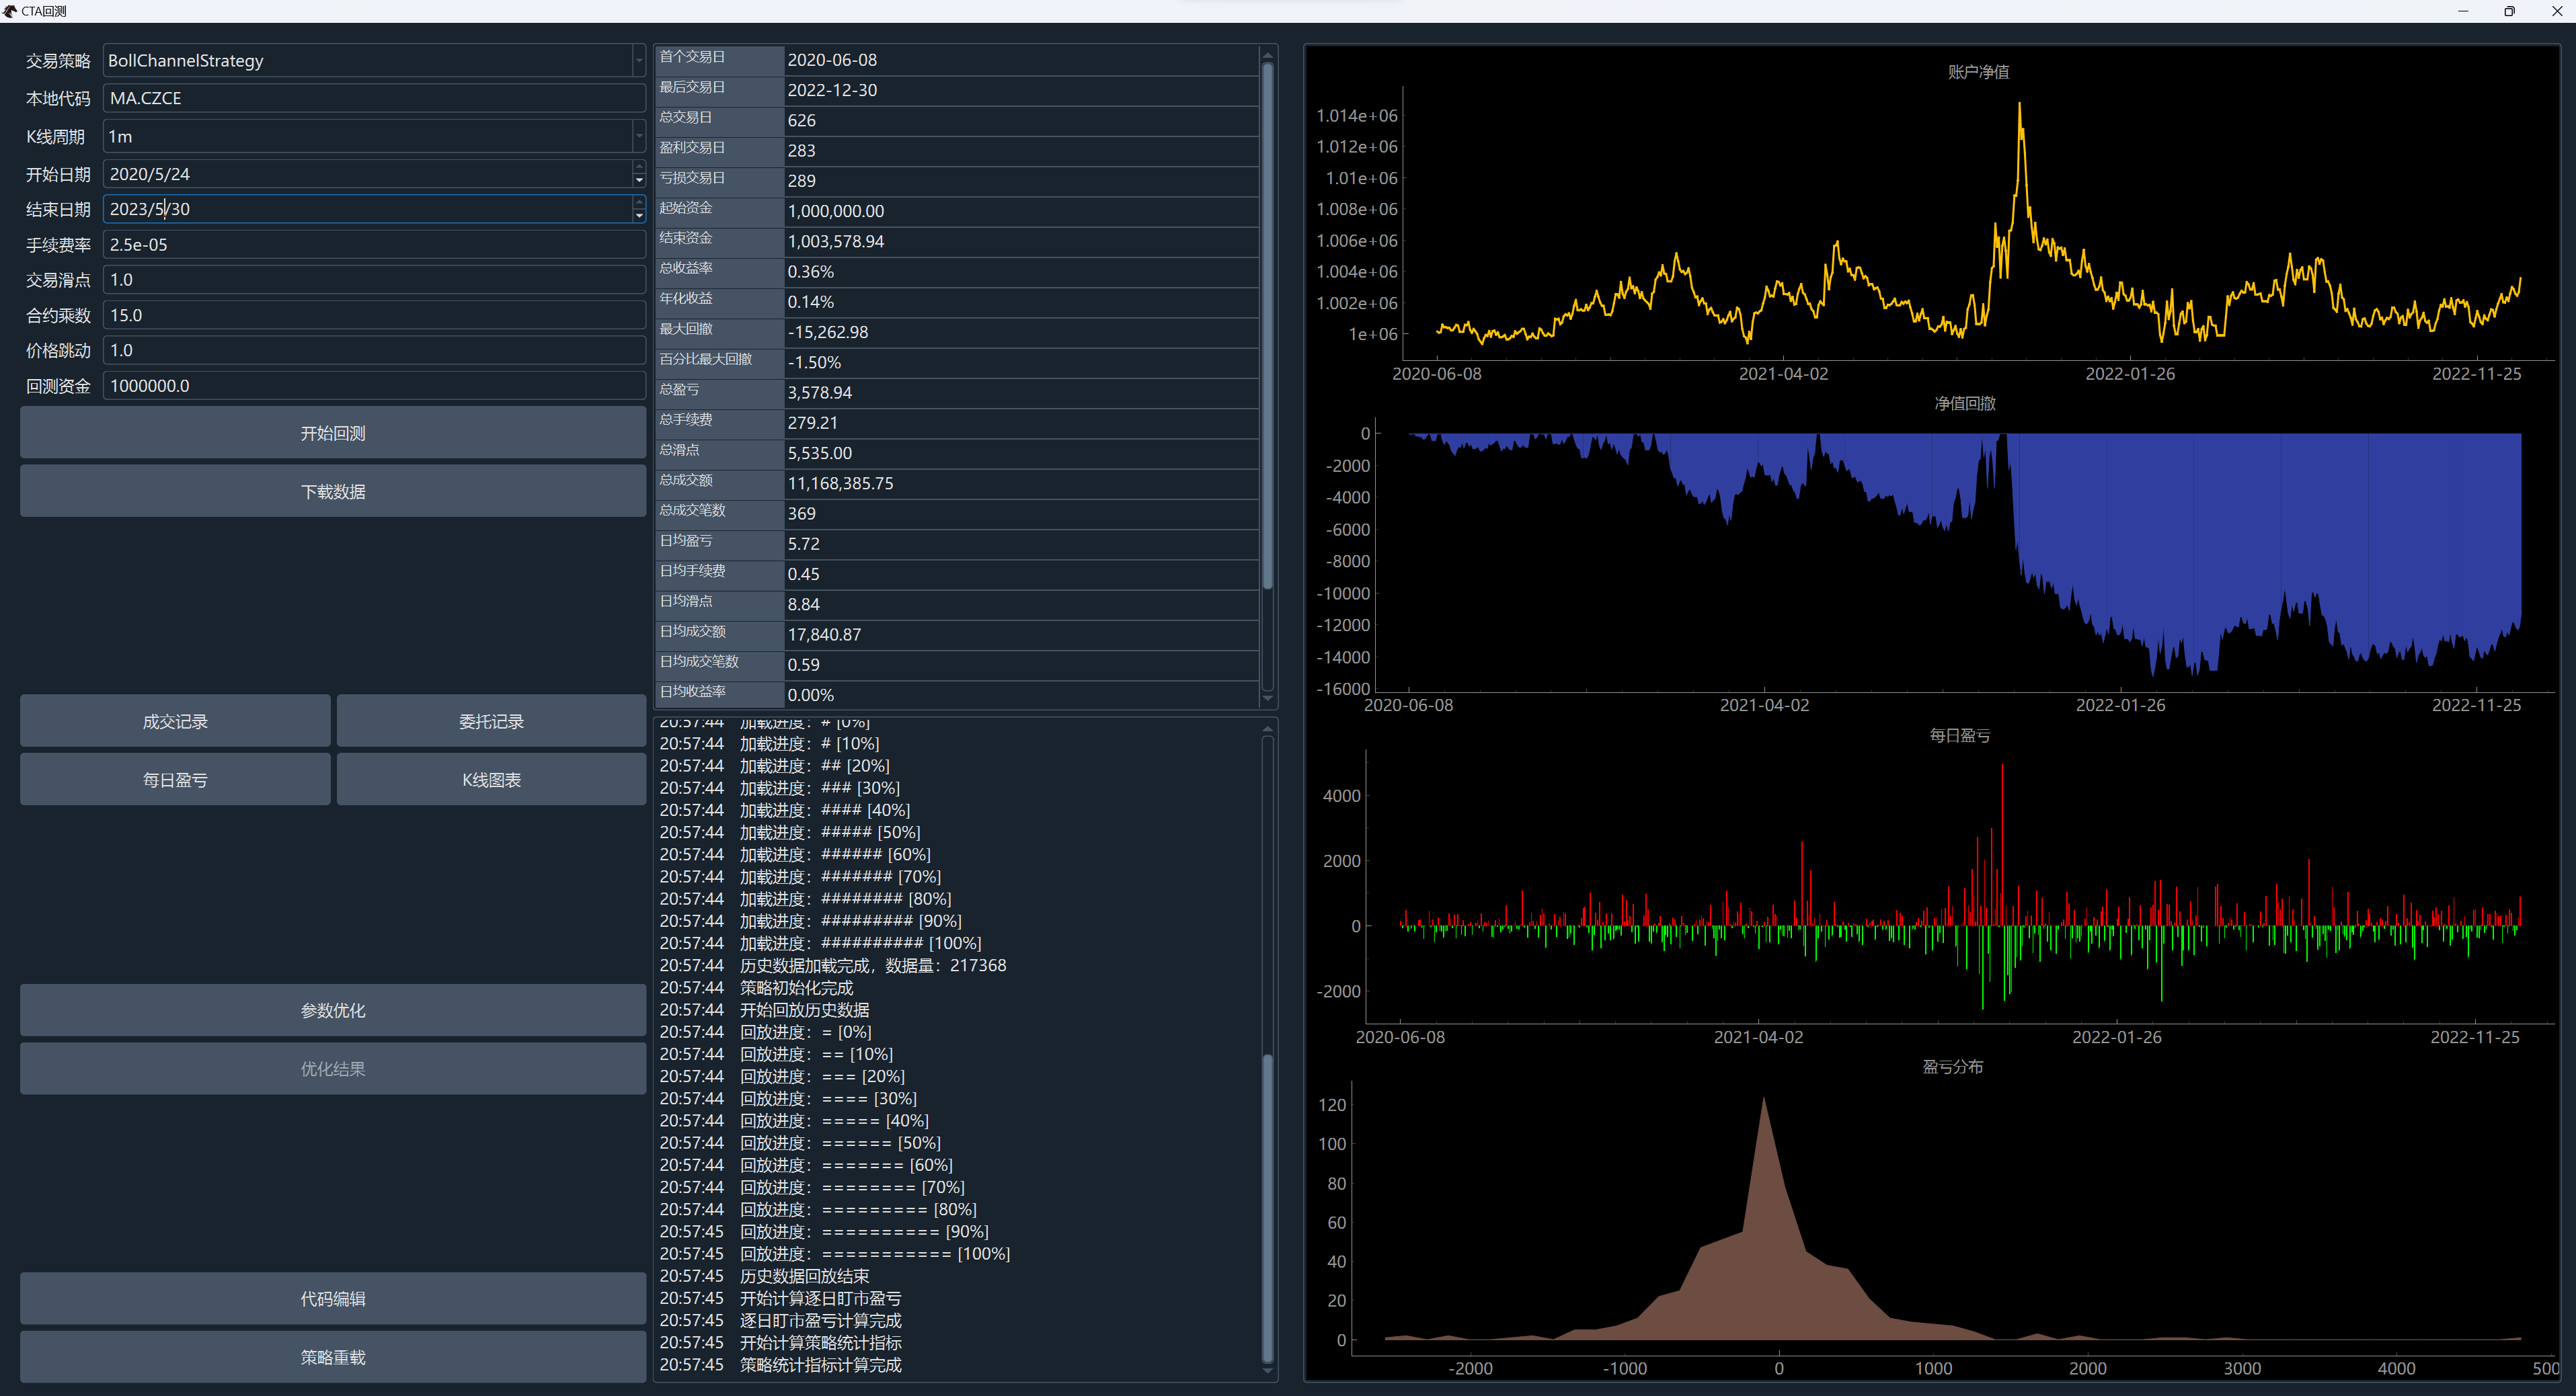This screenshot has height=1396, width=2576.
Task: Click the log panel scroll-down arrow
Action: coord(1267,1371)
